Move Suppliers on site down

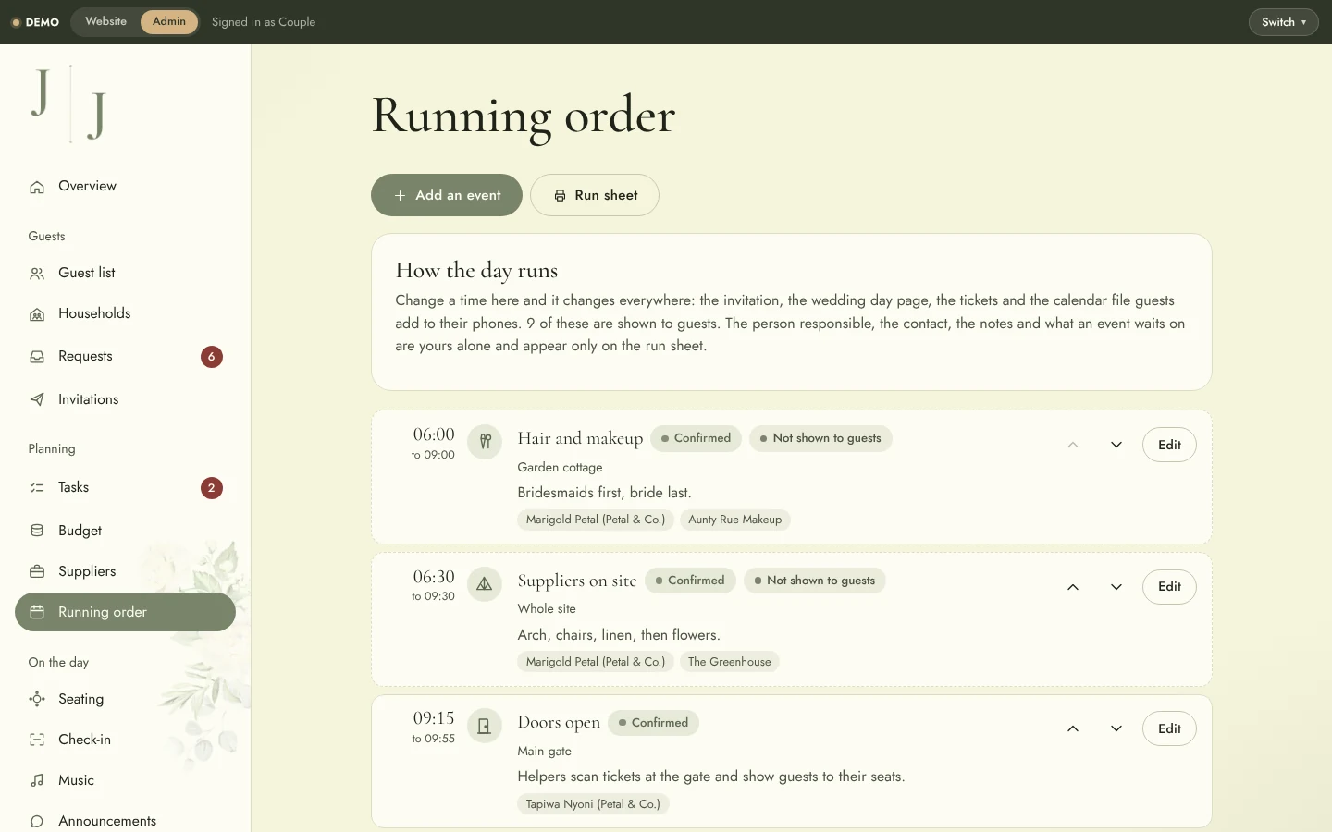(1116, 587)
